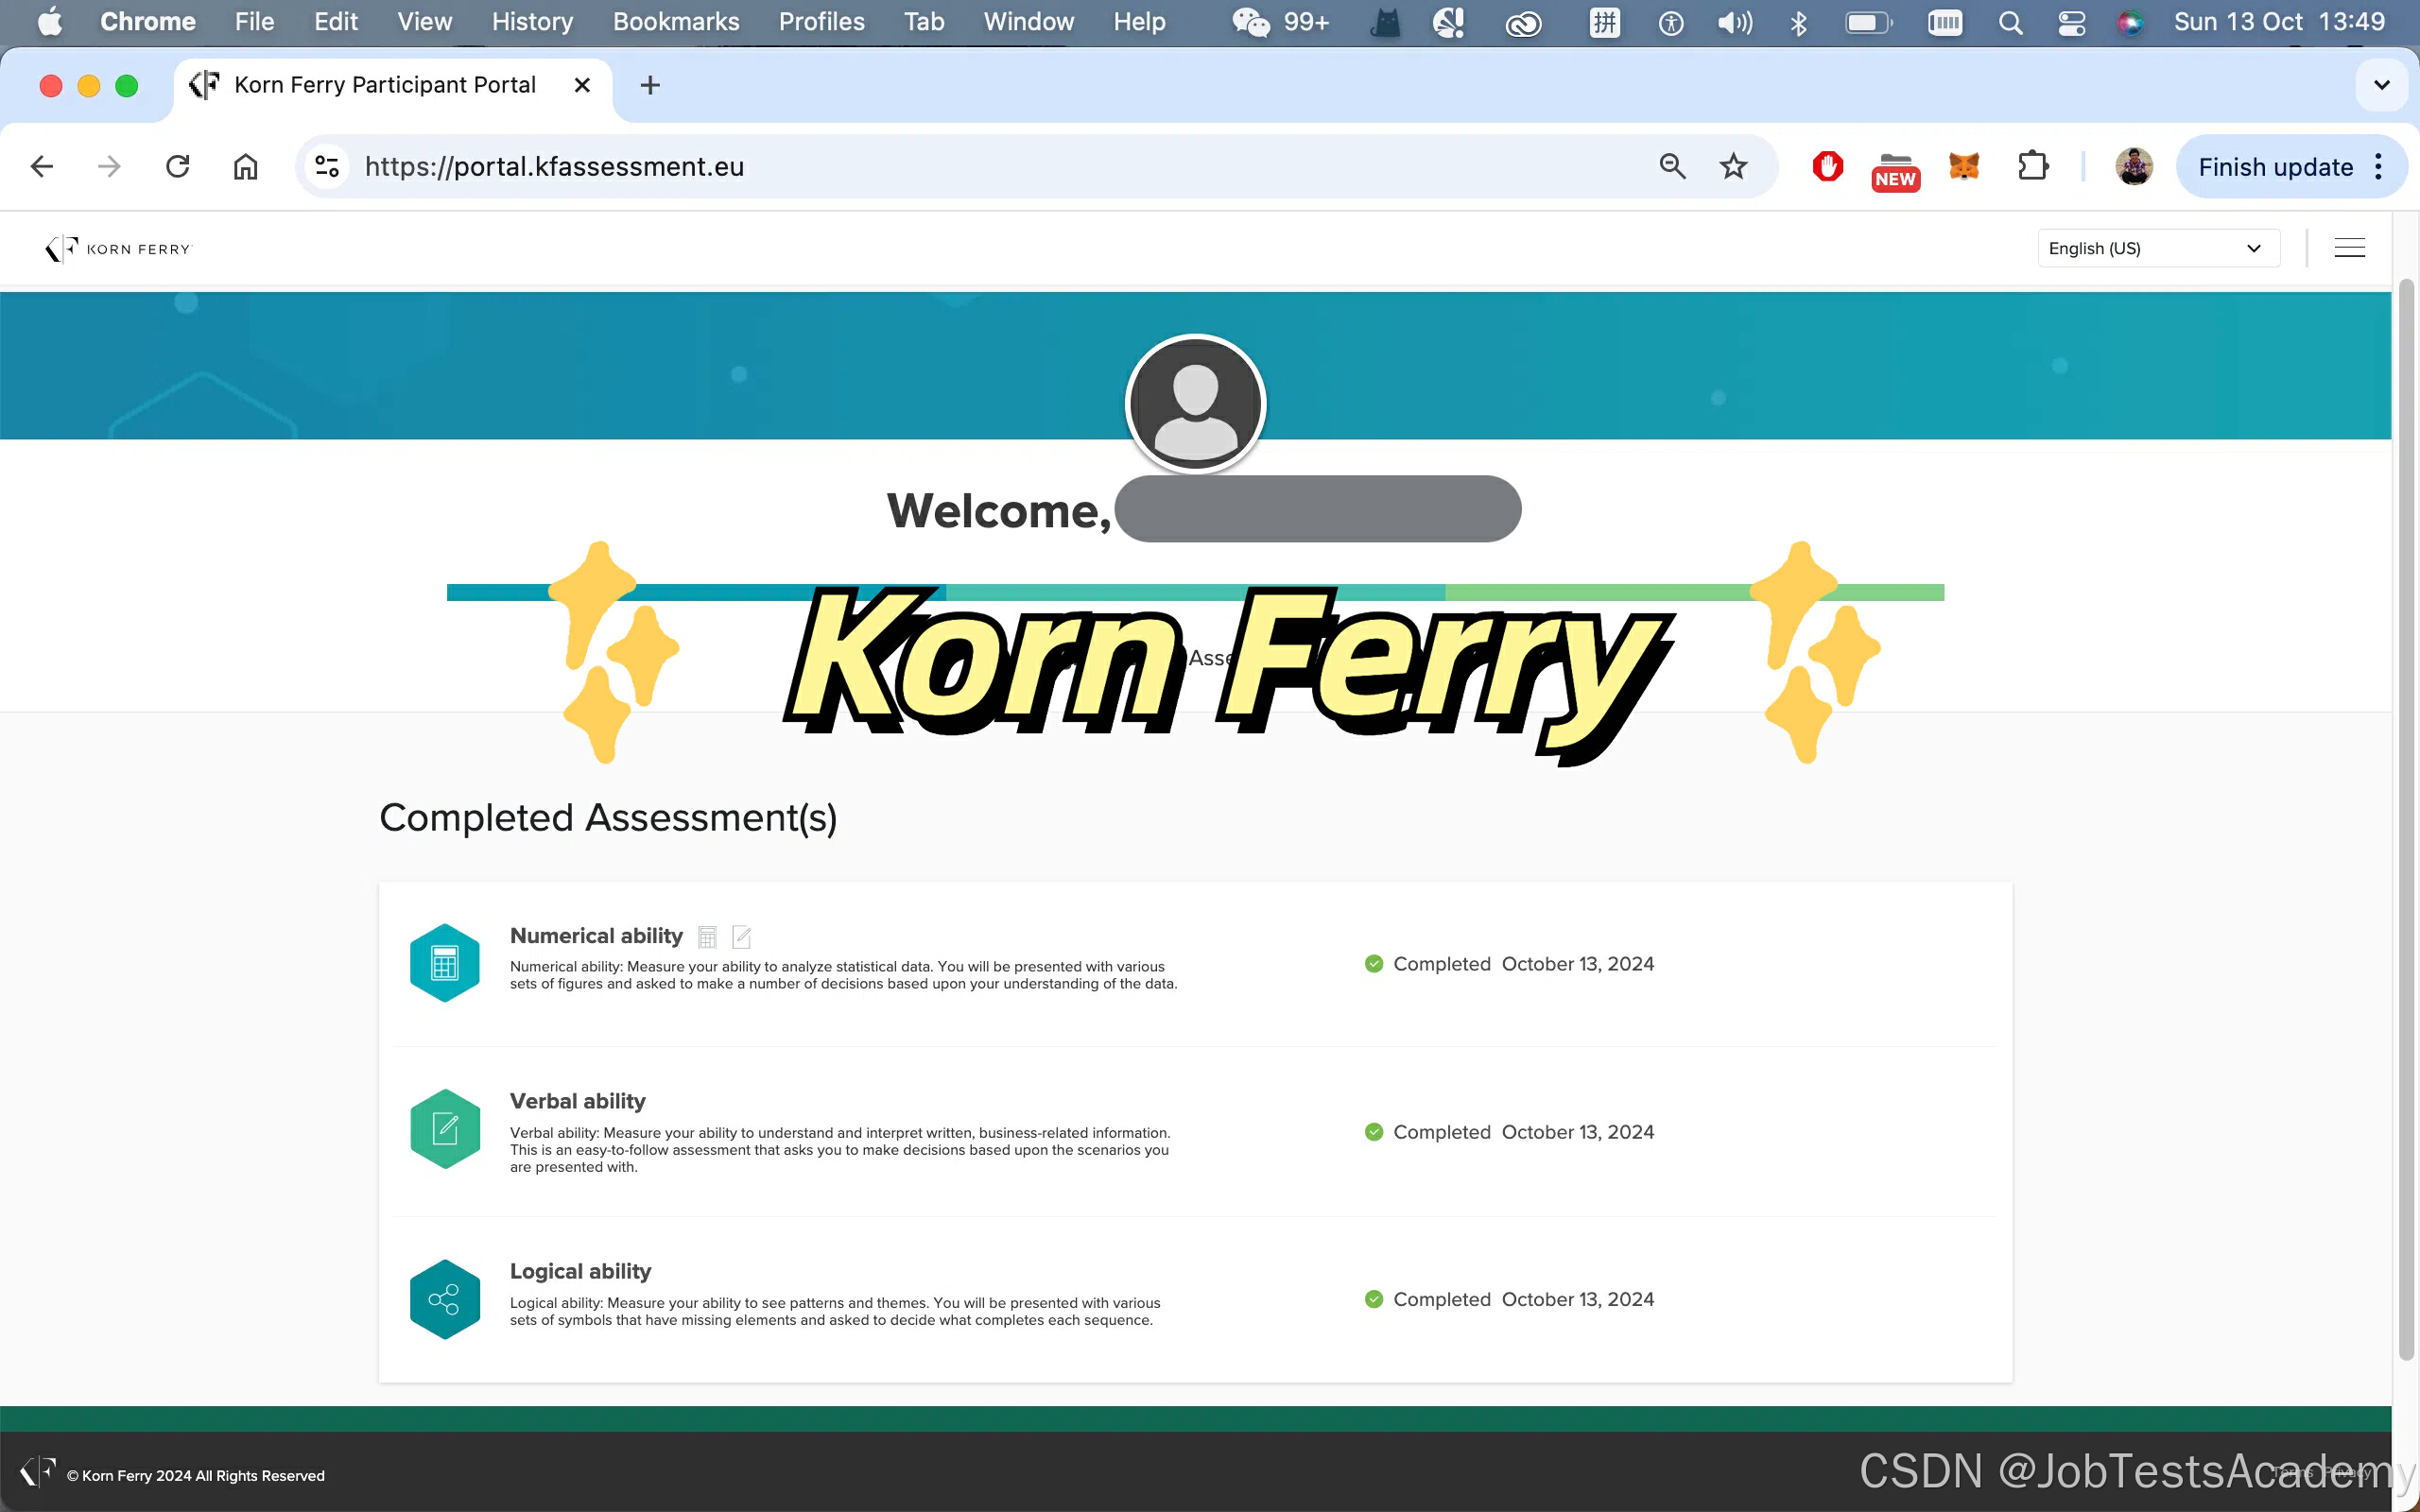Screen dimensions: 2420x1512
Task: Click the calculator icon beside Numerical ability
Action: click(x=707, y=937)
